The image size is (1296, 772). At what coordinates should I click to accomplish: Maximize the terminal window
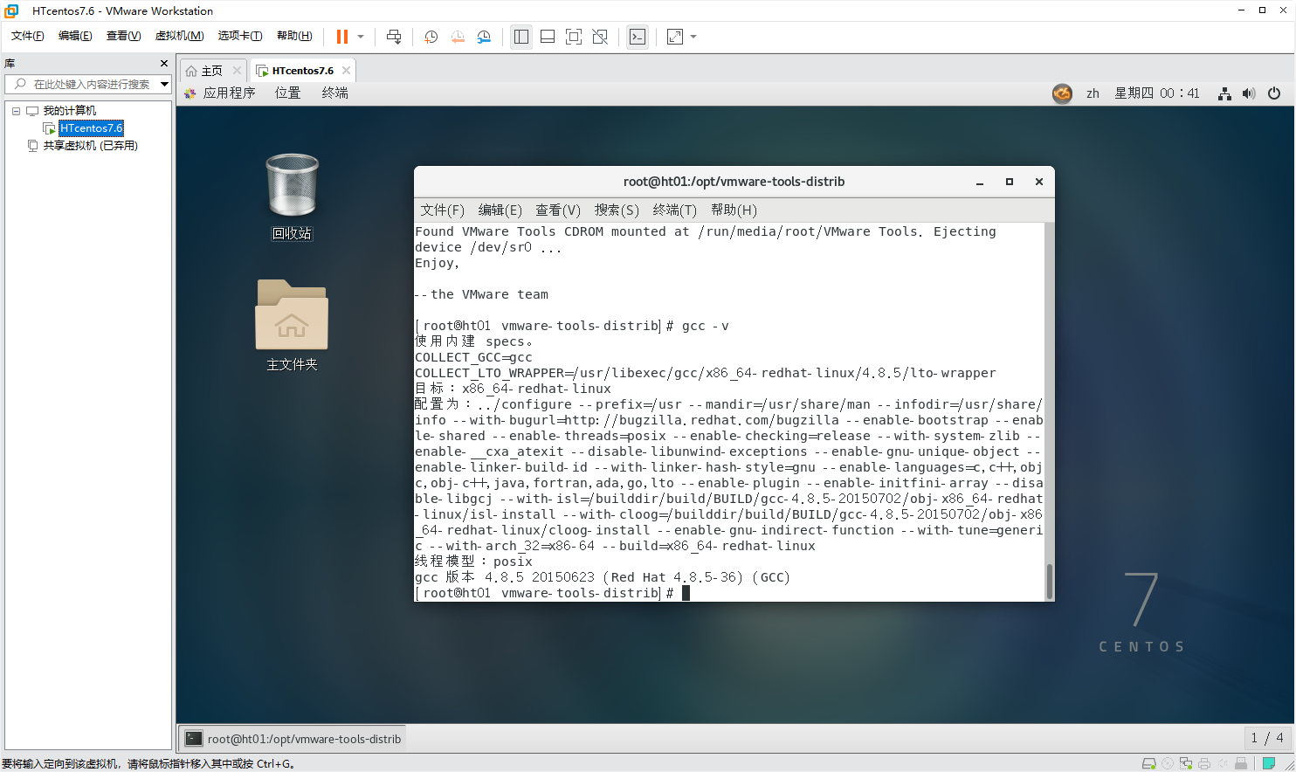click(1010, 182)
